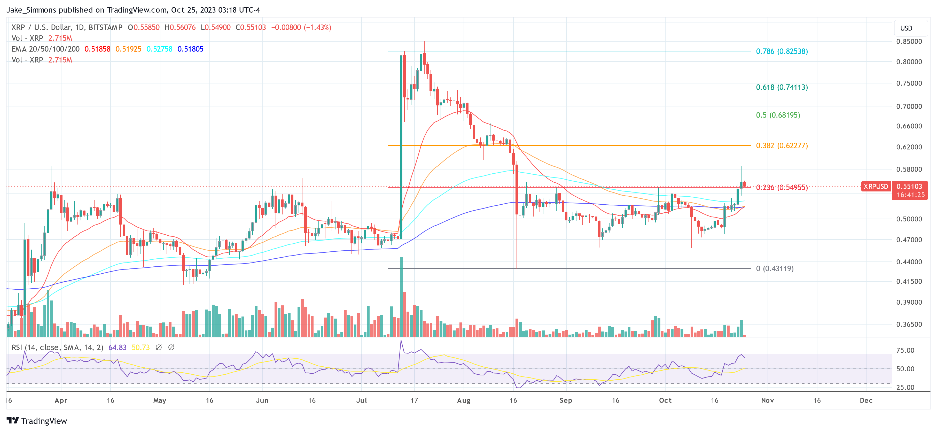937x432 pixels.
Task: Click the EMA 100 value 0.52758
Action: tap(159, 49)
